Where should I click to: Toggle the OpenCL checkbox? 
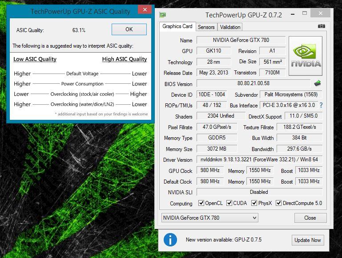pyautogui.click(x=201, y=203)
